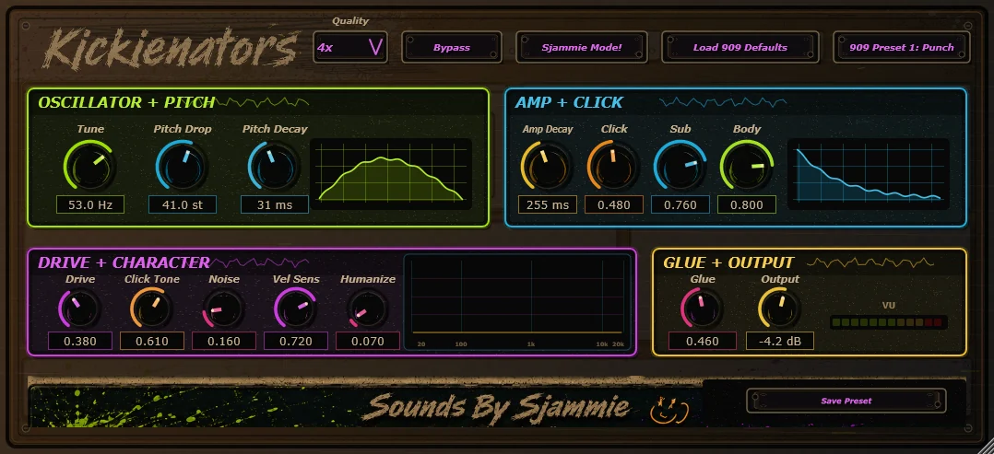Viewport: 994px width, 454px height.
Task: Click the Body knob
Action: [746, 166]
